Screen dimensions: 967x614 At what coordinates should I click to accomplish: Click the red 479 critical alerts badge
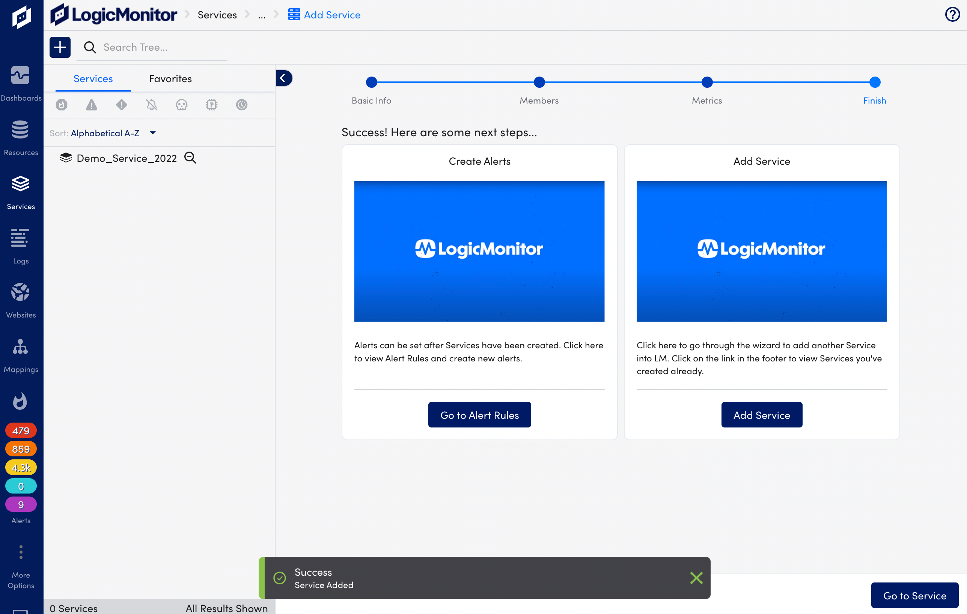tap(21, 430)
